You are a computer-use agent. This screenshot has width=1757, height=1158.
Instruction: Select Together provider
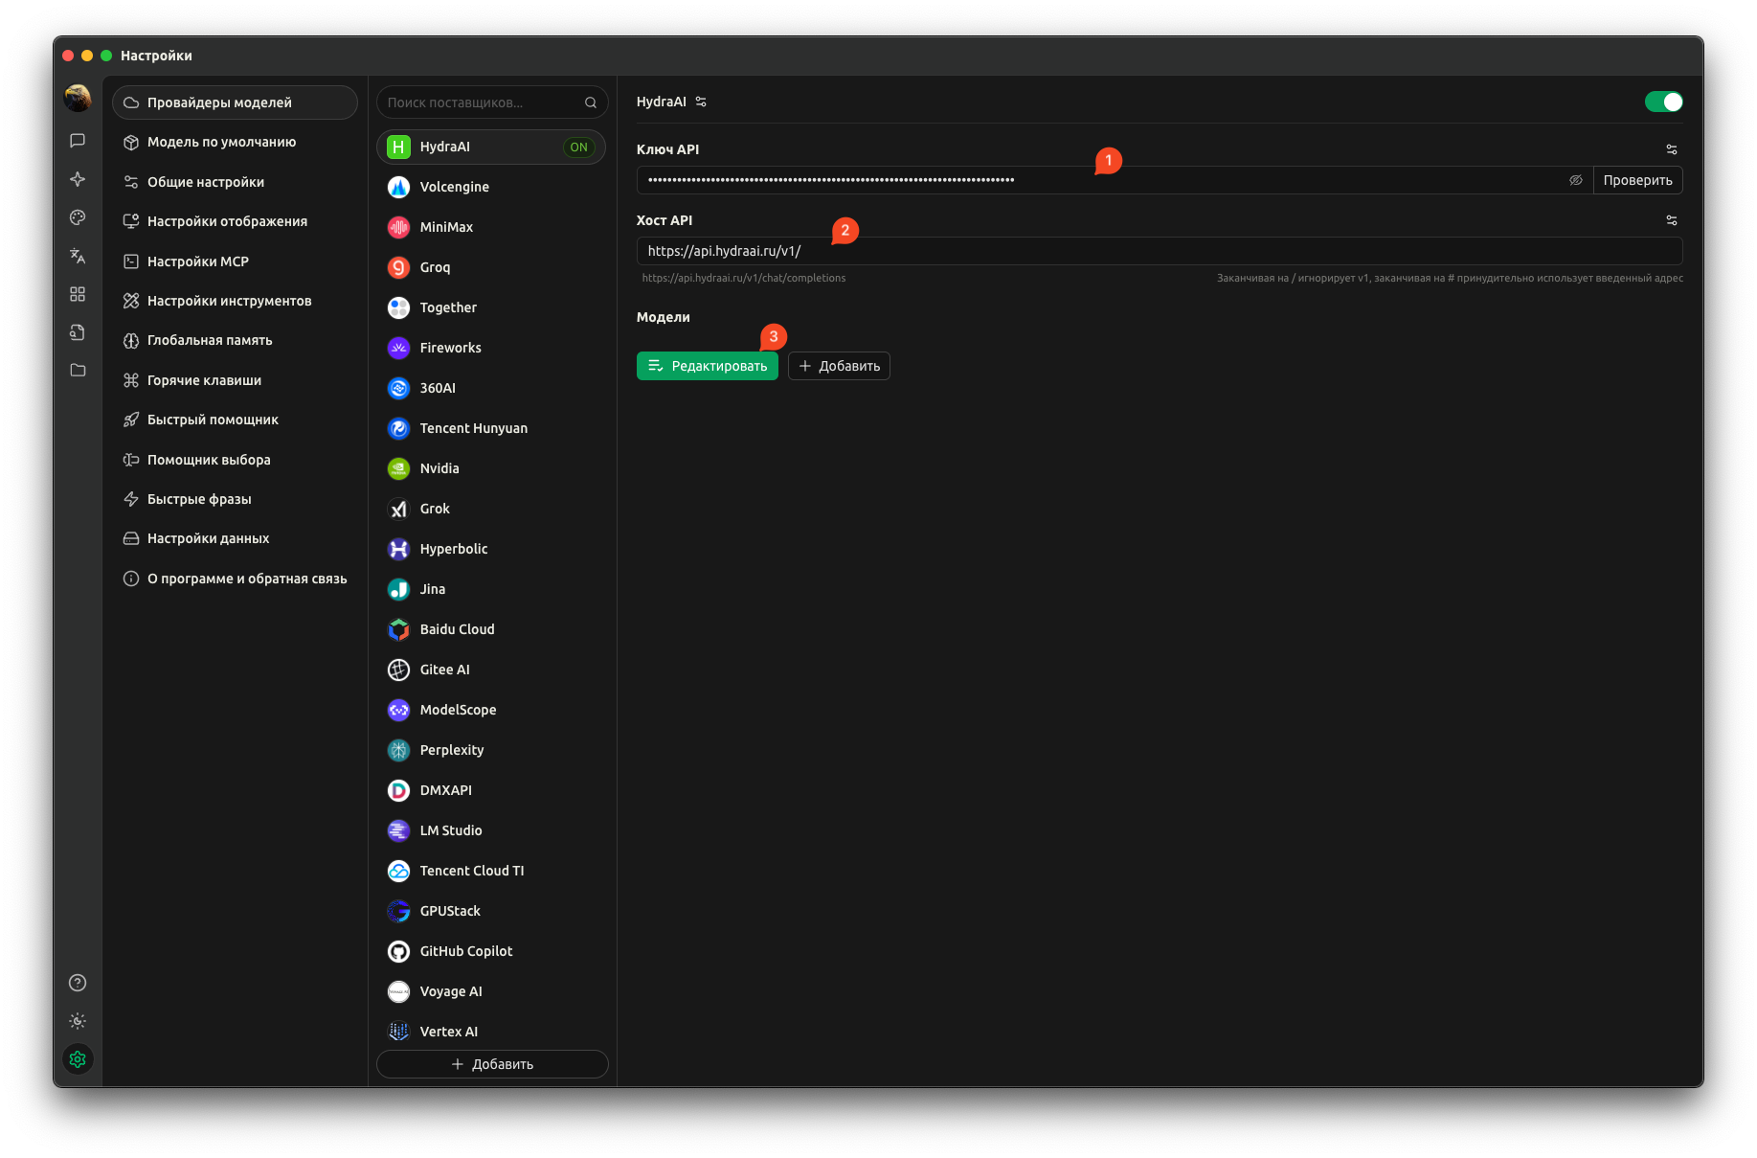491,307
